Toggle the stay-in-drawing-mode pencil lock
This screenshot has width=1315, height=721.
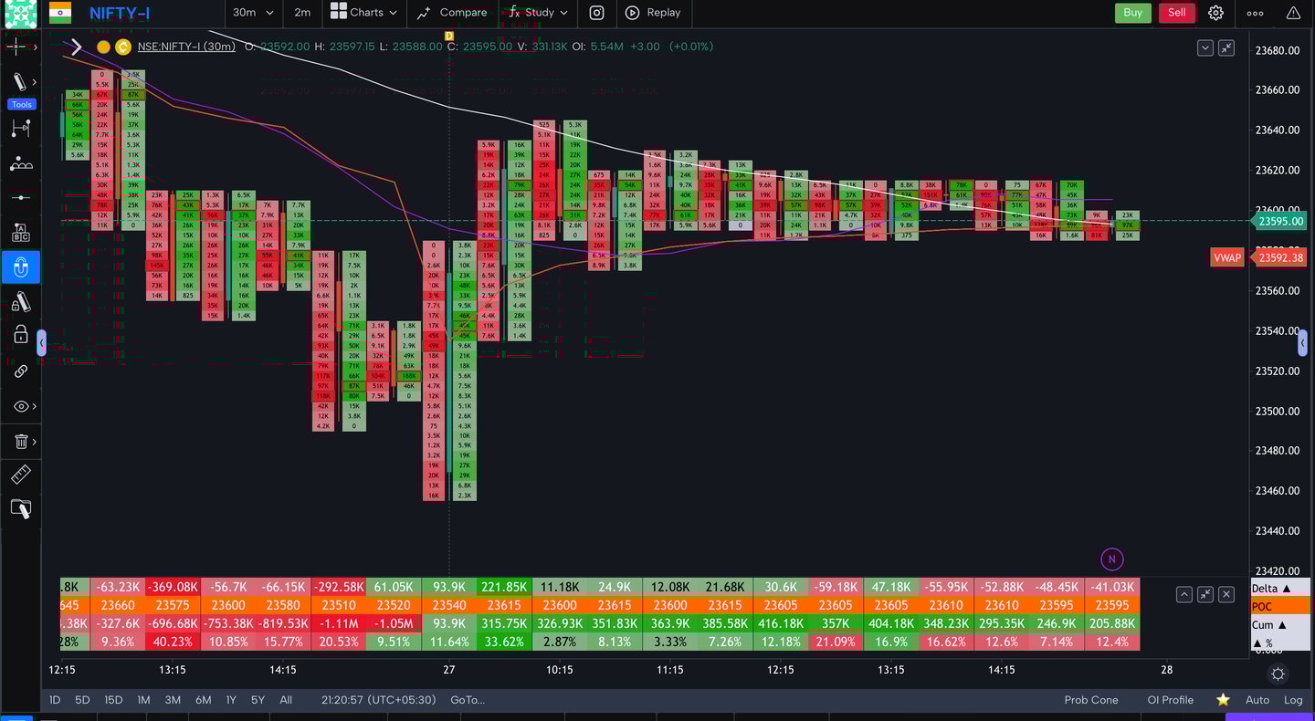click(x=20, y=302)
